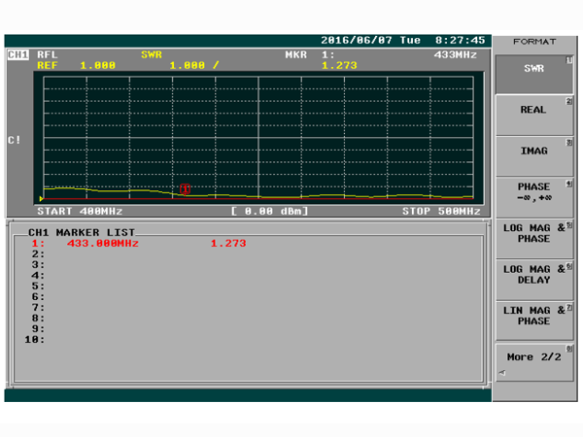Click the MKR 1: readout label
Screen dimensions: 583x437
point(310,55)
